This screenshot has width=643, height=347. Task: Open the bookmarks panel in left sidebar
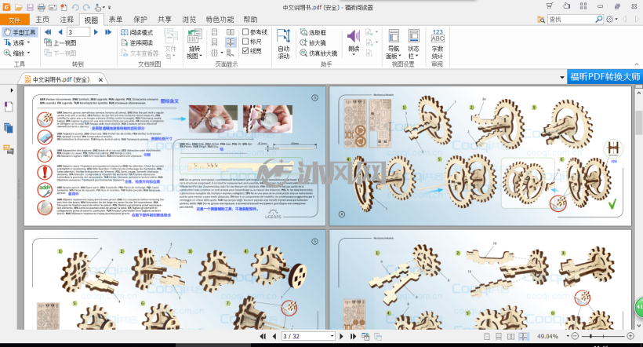[x=8, y=108]
